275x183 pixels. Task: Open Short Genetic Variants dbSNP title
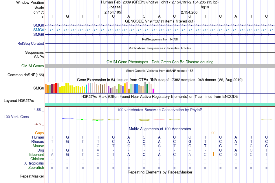point(160,71)
